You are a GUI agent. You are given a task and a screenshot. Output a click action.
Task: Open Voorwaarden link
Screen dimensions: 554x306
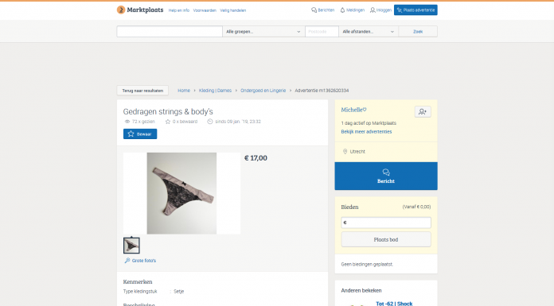pyautogui.click(x=205, y=10)
